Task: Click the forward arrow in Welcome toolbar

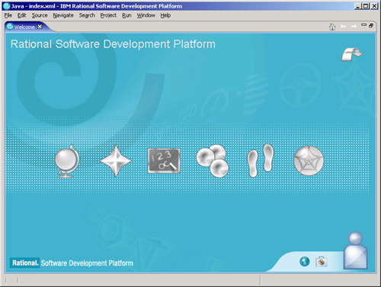Action: (x=354, y=27)
